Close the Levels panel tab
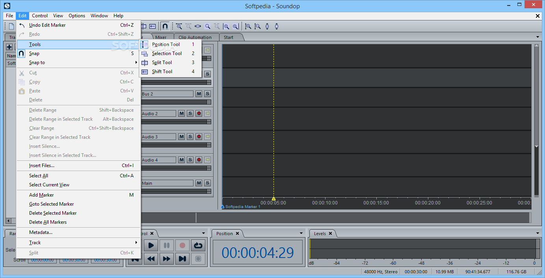 click(330, 234)
